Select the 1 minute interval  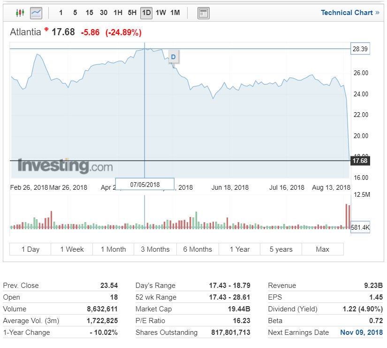[x=61, y=13]
